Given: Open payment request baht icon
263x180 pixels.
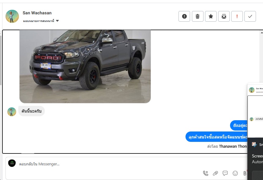Looking at the screenshot, I should 245,173.
